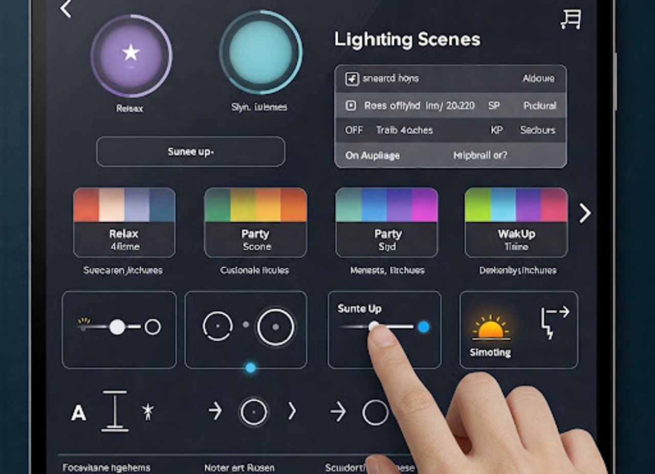The width and height of the screenshot is (655, 474).
Task: Open the Noter art Rusen bottom tab
Action: 239,468
